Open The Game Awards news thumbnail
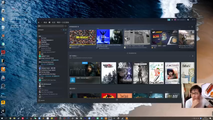This screenshot has height=120, width=213. click(x=110, y=37)
